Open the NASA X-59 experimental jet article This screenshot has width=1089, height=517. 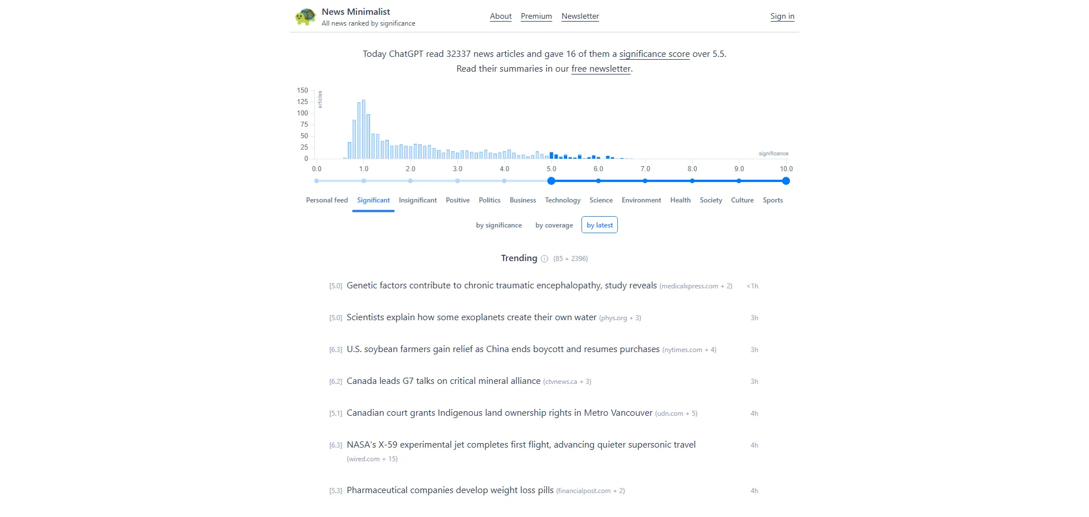click(521, 445)
